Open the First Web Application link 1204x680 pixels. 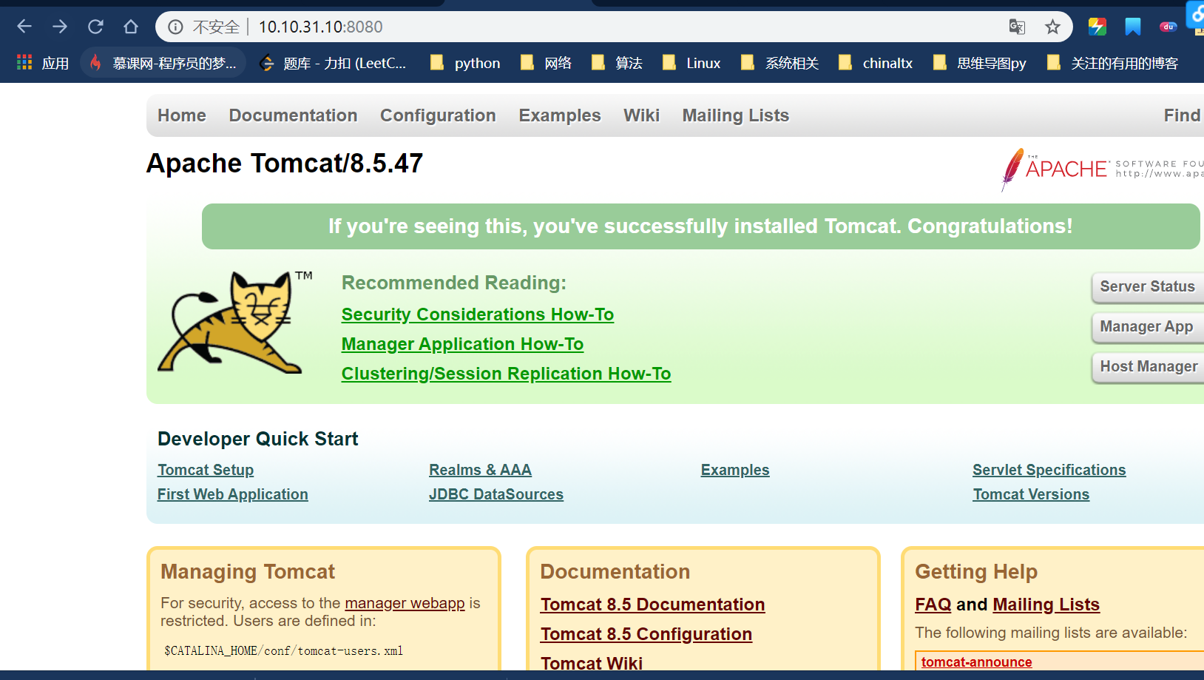[x=233, y=494]
